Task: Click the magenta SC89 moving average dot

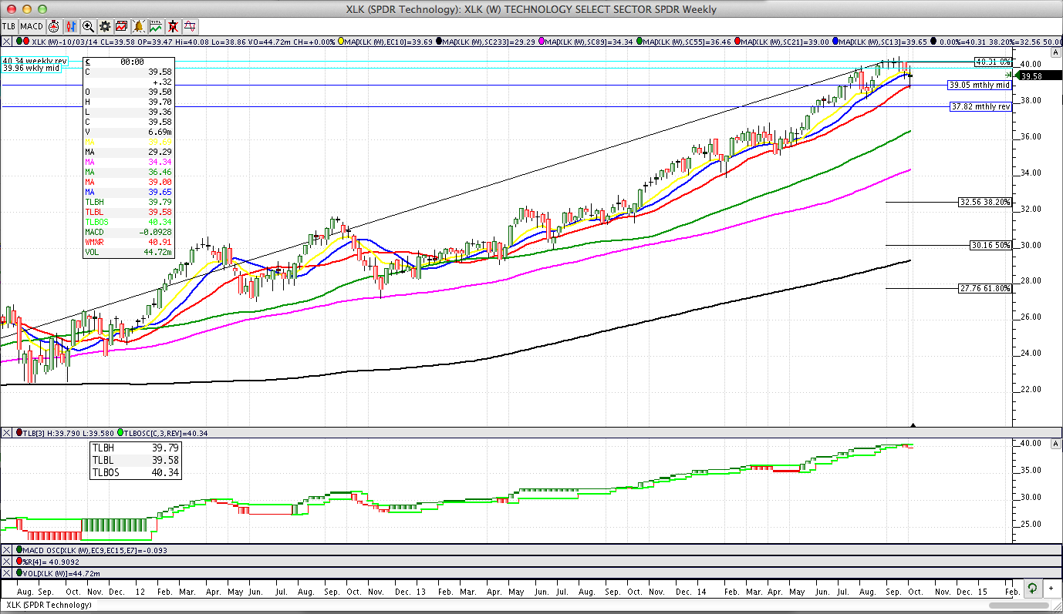Action: point(542,42)
